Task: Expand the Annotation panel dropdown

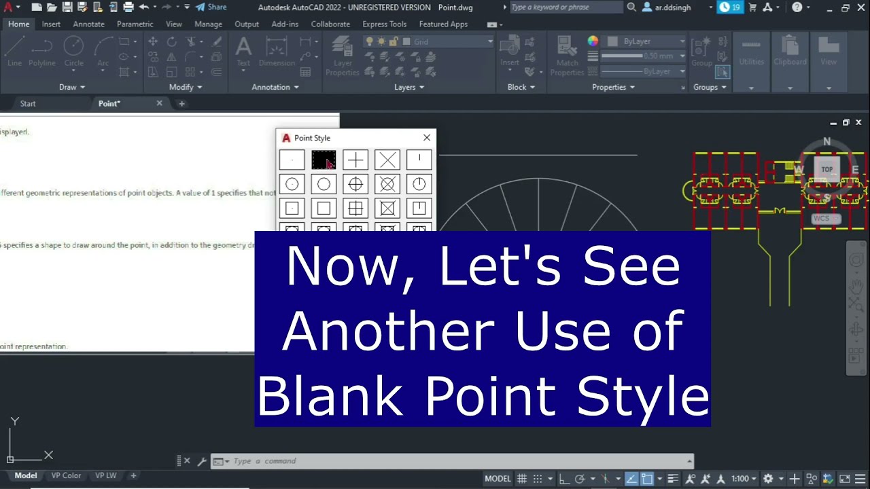Action: (275, 87)
